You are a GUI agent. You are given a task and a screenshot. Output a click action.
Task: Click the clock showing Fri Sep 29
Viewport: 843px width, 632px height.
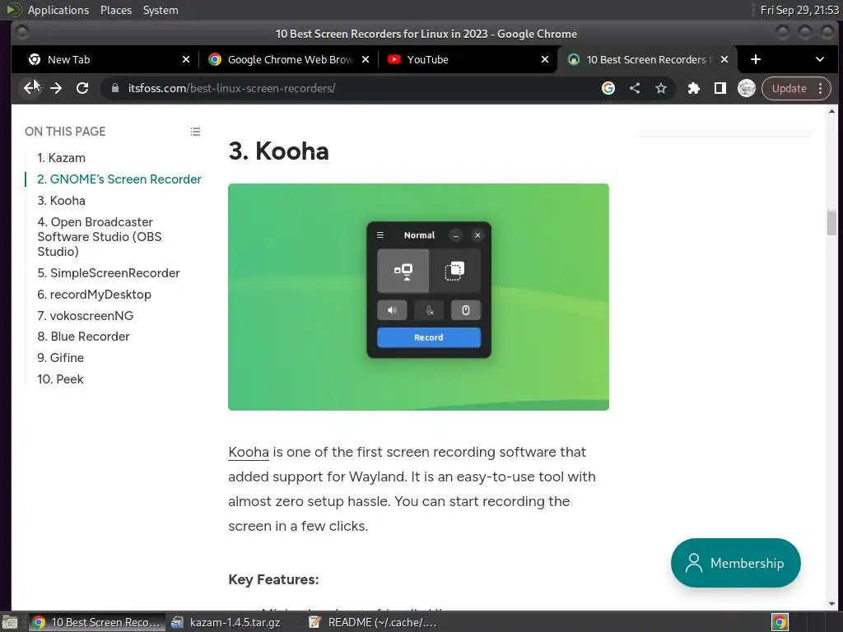[x=799, y=10]
